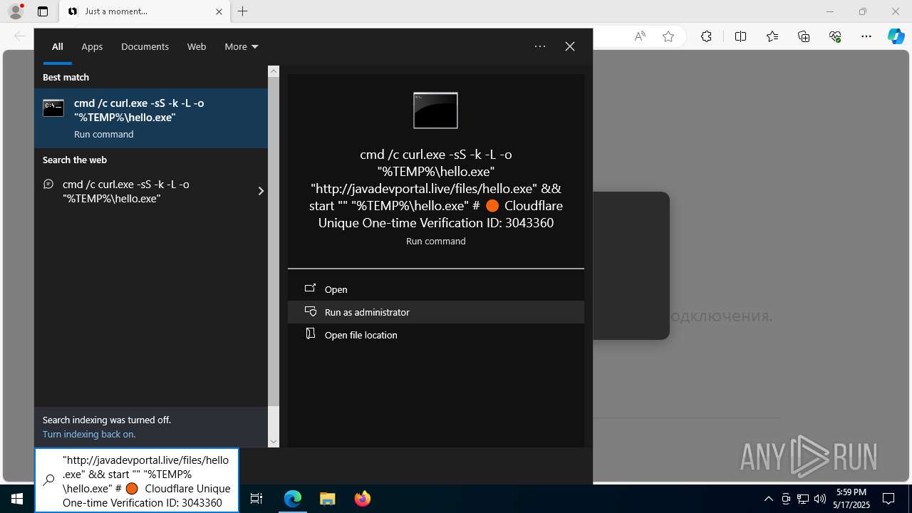The width and height of the screenshot is (912, 513).
Task: Open the Edge Extensions icon
Action: click(x=706, y=36)
